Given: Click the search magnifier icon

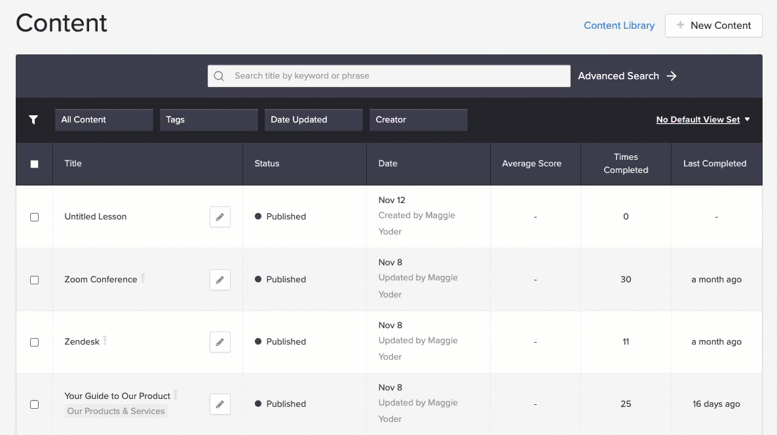Looking at the screenshot, I should 219,76.
